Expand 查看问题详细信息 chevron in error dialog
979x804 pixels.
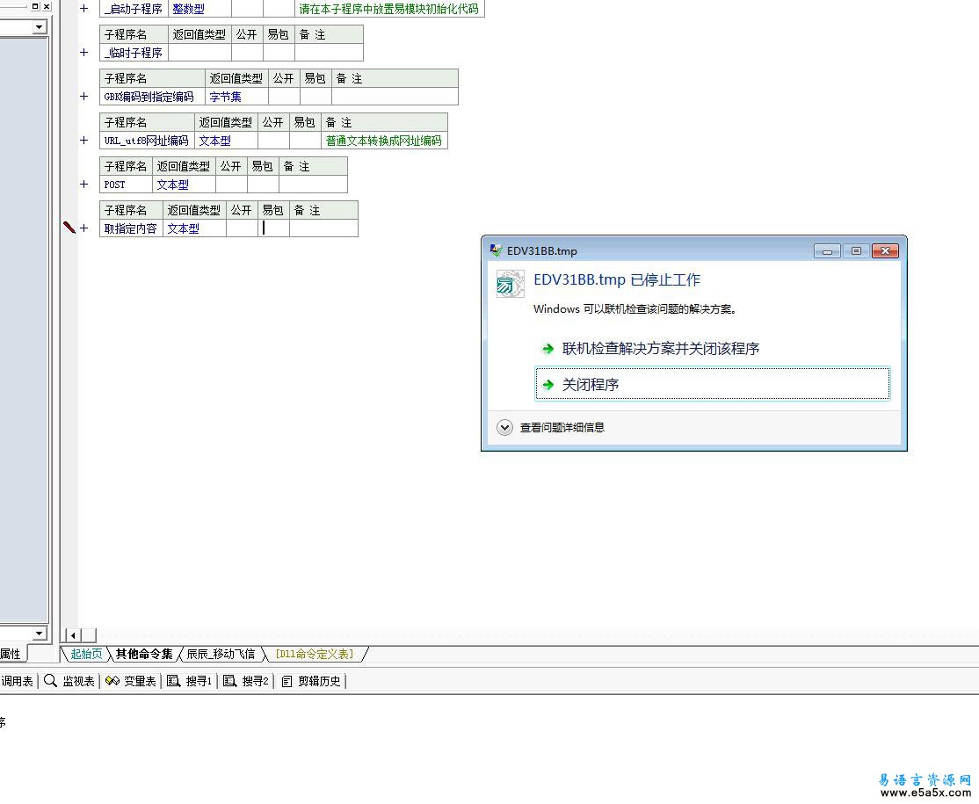pyautogui.click(x=504, y=428)
